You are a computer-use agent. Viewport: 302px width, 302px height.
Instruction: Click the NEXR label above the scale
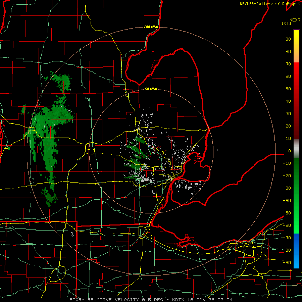pos(295,20)
